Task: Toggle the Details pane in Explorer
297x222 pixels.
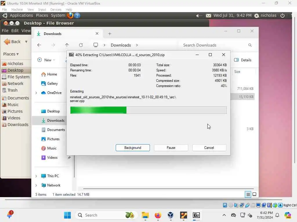Action: (243, 60)
